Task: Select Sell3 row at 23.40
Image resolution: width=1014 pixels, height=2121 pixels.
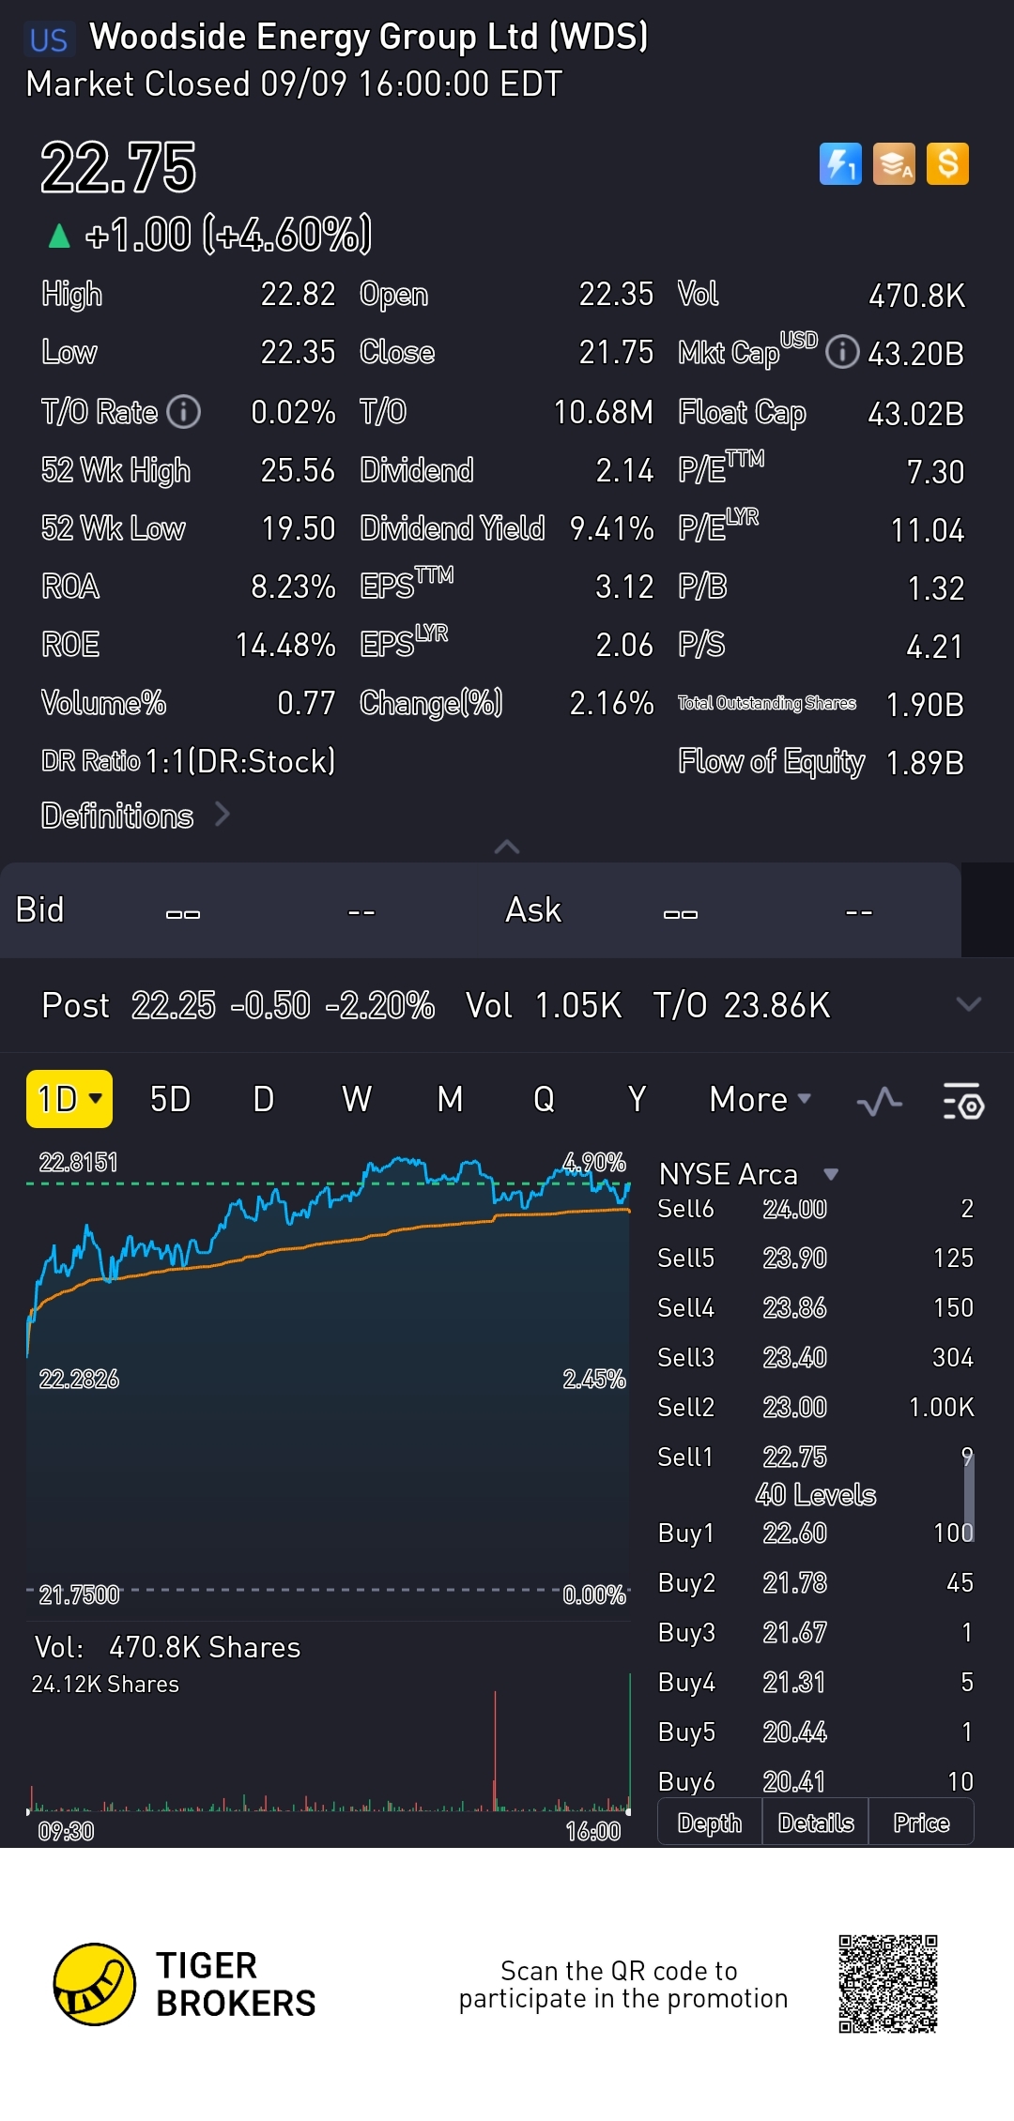Action: click(x=815, y=1358)
